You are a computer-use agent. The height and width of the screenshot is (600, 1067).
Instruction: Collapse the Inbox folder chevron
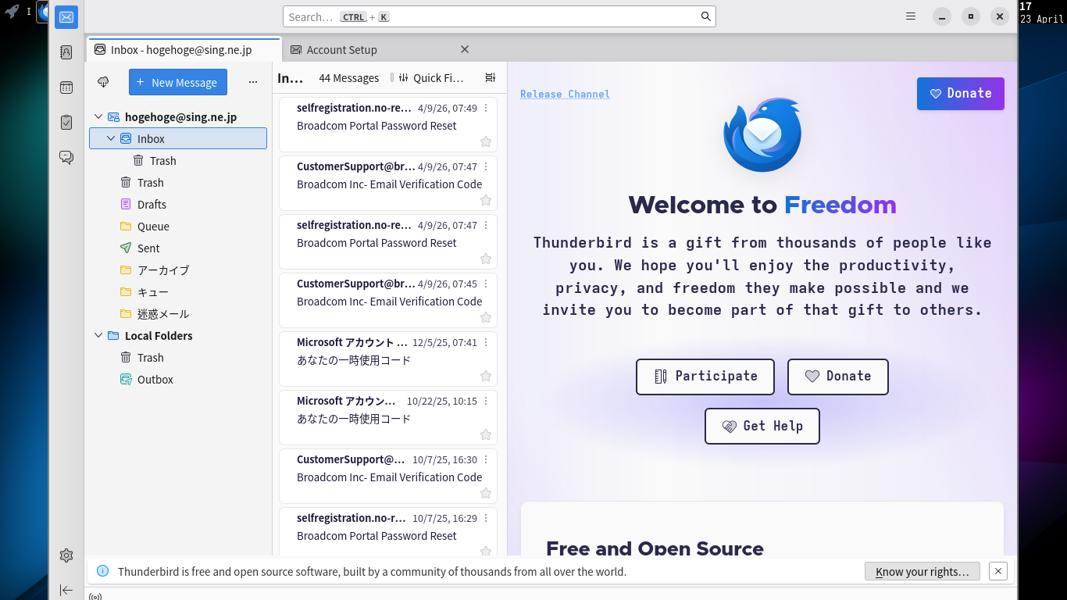[x=111, y=139]
